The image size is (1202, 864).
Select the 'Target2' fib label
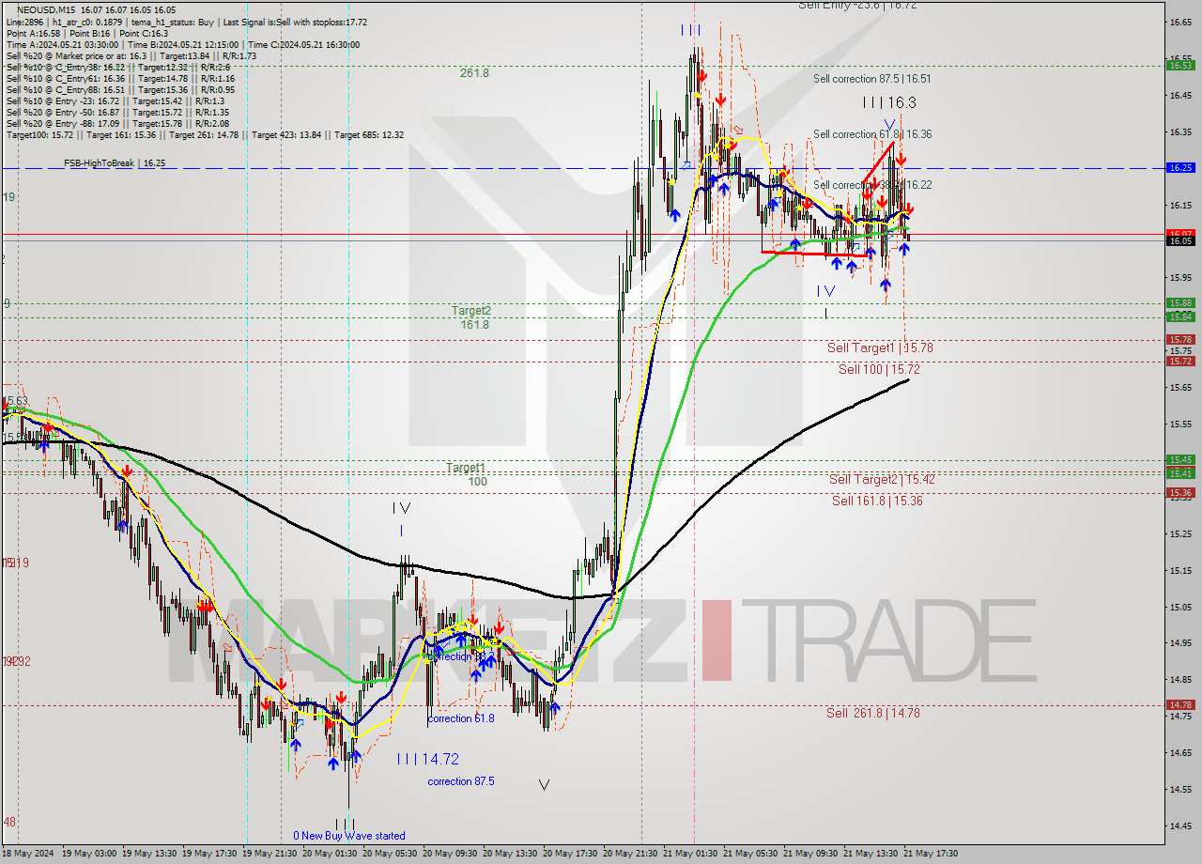pyautogui.click(x=471, y=311)
